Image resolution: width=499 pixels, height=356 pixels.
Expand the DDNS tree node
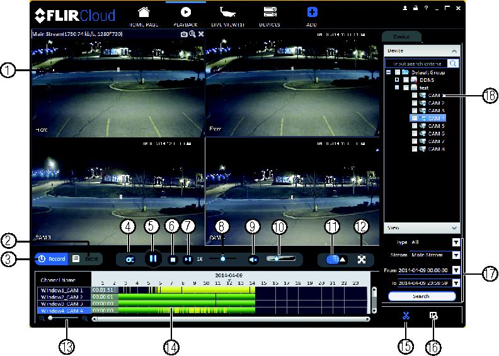397,80
